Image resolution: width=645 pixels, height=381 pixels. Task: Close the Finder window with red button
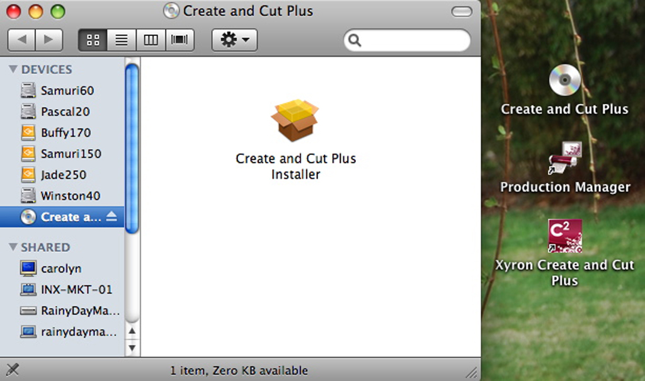14,11
